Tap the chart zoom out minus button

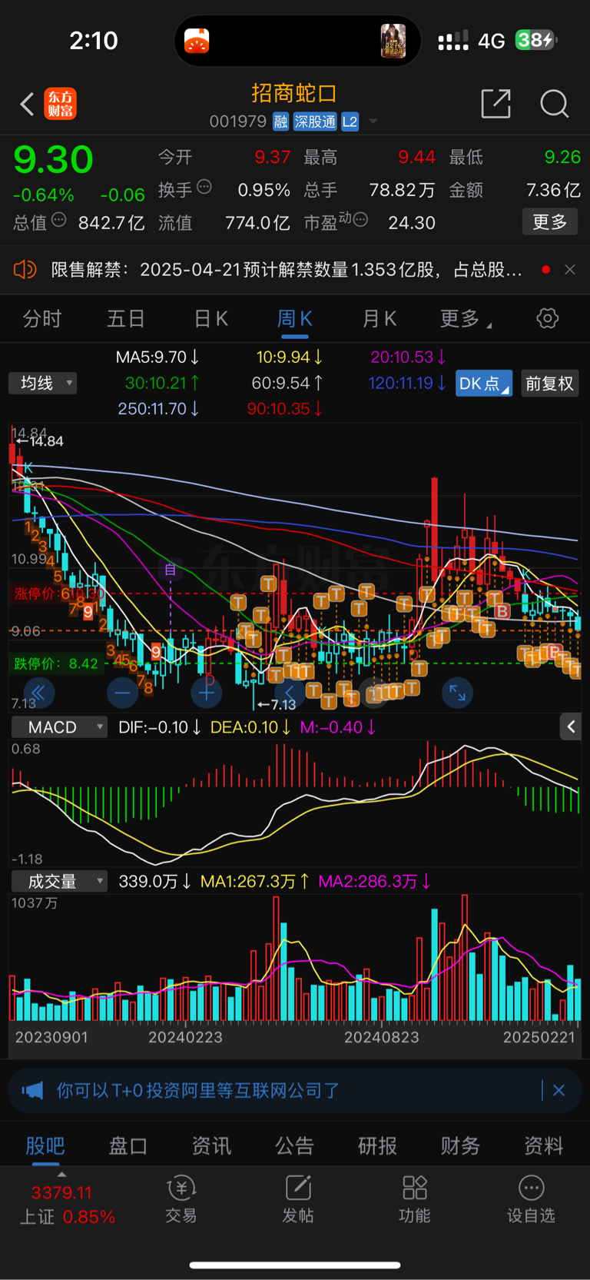tap(122, 693)
